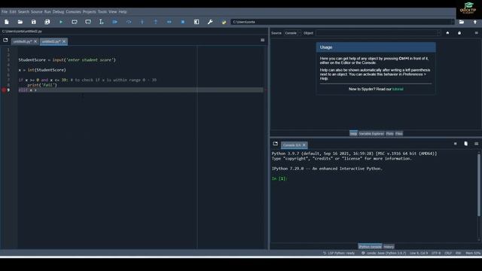Open the Source dropdown set to Console
The image size is (482, 271).
click(292, 33)
